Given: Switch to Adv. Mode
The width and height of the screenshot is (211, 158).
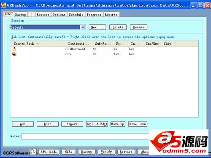Looking at the screenshot, I should 49,152.
